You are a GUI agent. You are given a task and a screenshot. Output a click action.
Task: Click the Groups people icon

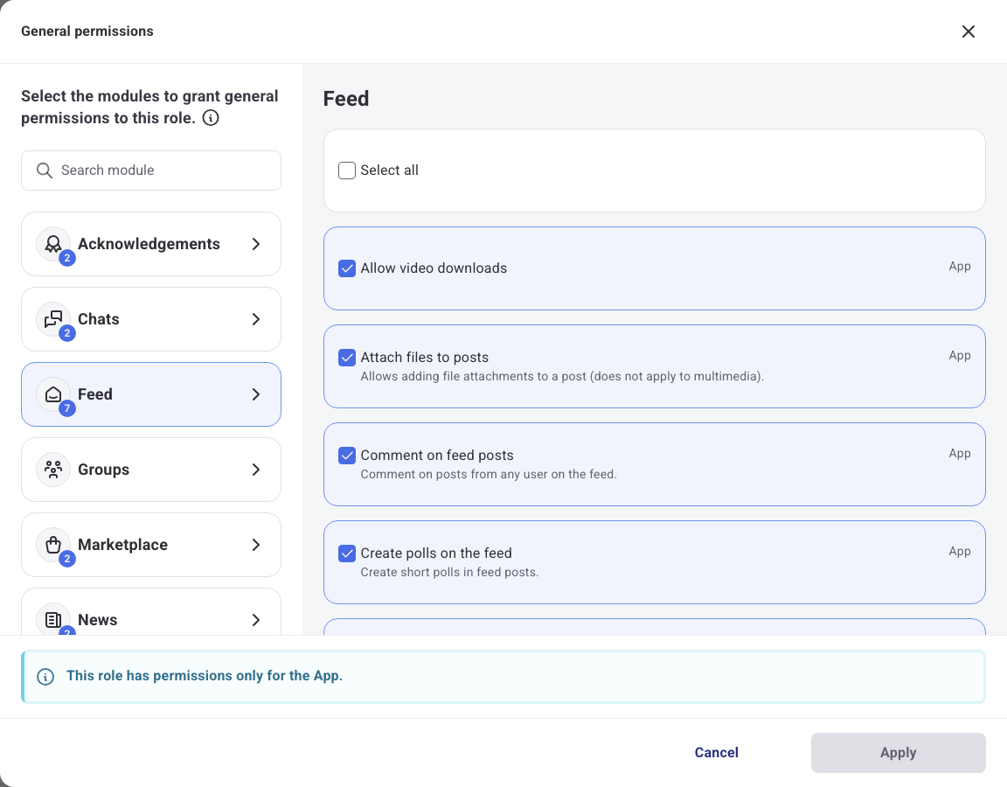(x=53, y=470)
